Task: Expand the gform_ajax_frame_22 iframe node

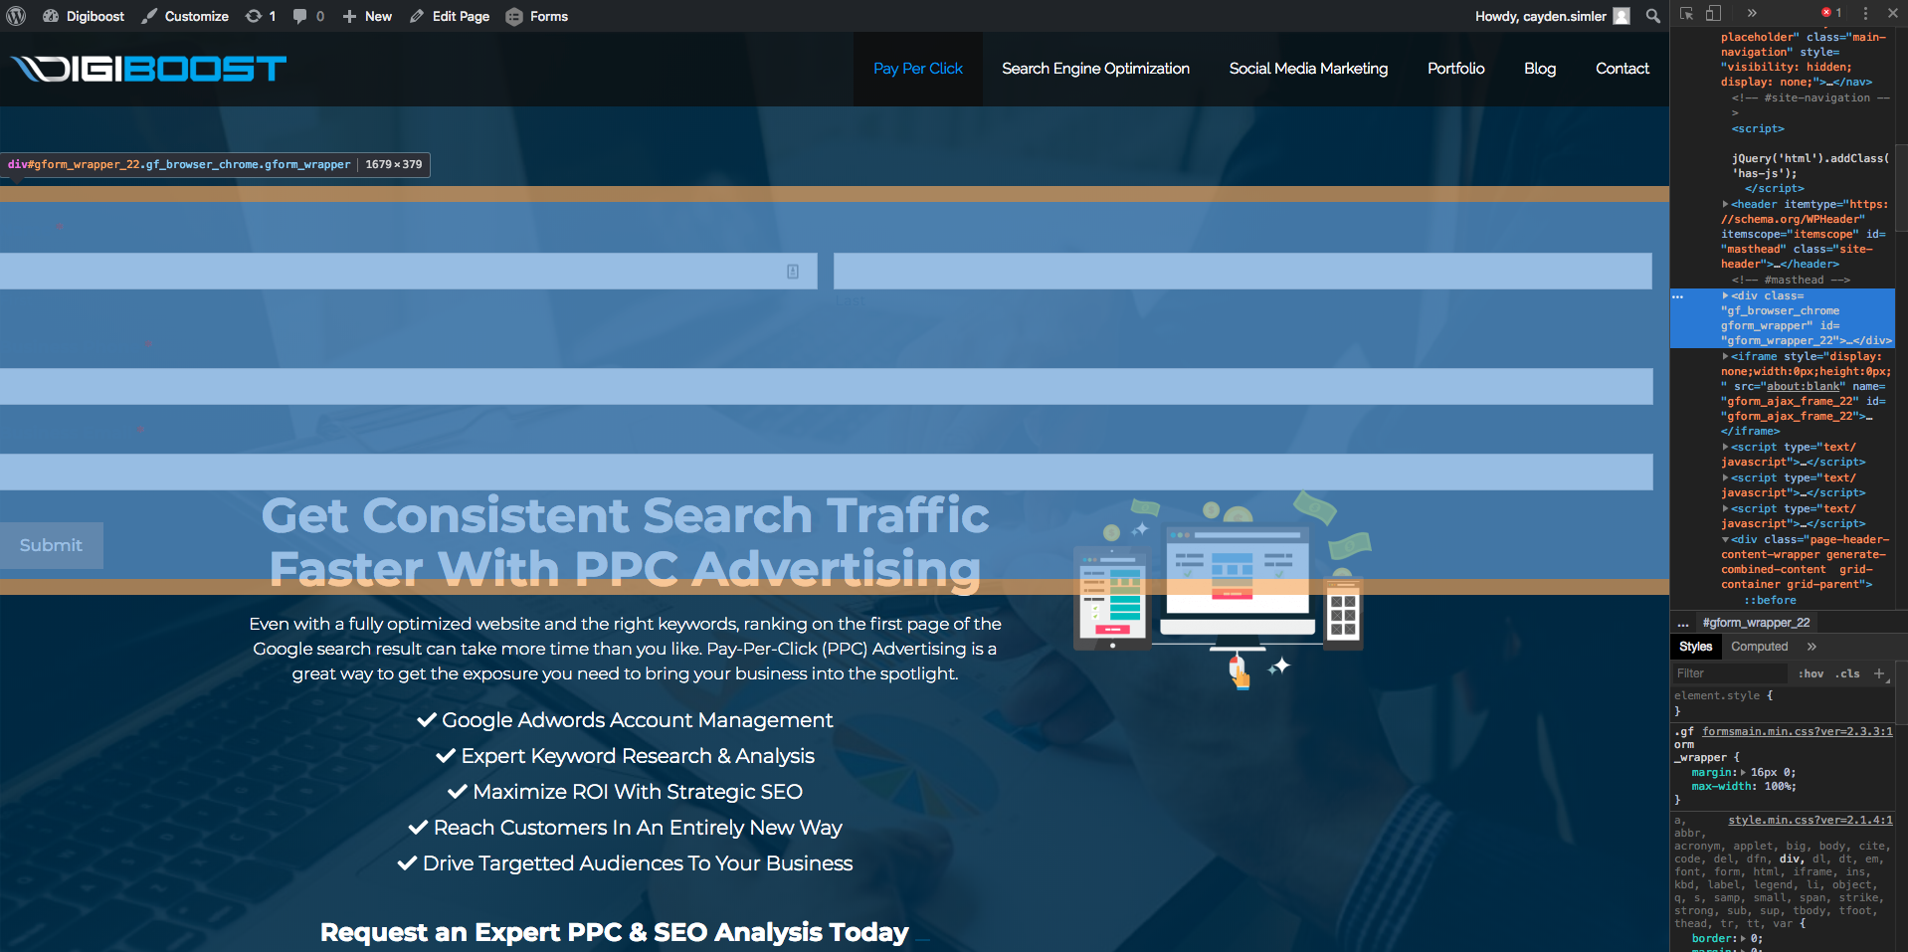Action: 1726,356
